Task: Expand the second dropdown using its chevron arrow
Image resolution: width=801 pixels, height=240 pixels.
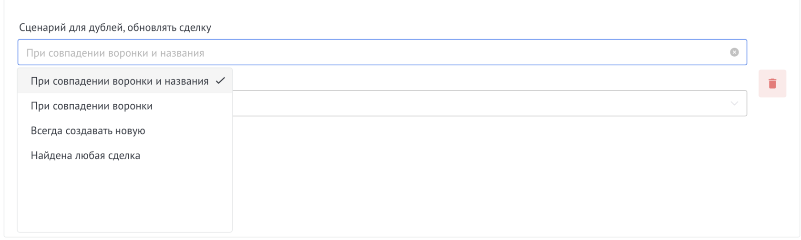Action: click(734, 103)
